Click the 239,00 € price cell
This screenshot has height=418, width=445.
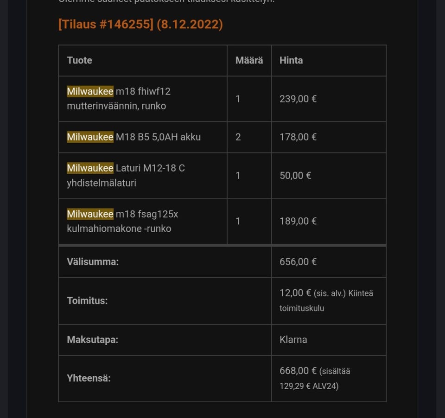298,99
